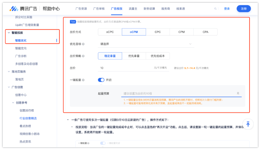Click suggested bid 5.7~14.4 text
This screenshot has width=263, height=151.
[190, 68]
